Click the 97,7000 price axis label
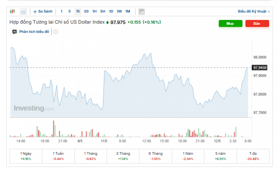The height and width of the screenshot is (171, 278). [x=260, y=113]
